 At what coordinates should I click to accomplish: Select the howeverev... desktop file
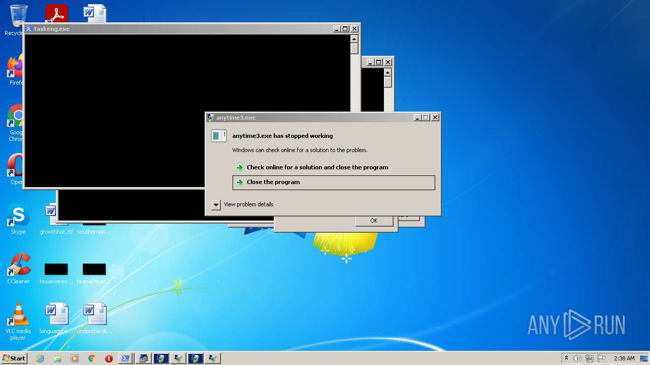point(56,274)
